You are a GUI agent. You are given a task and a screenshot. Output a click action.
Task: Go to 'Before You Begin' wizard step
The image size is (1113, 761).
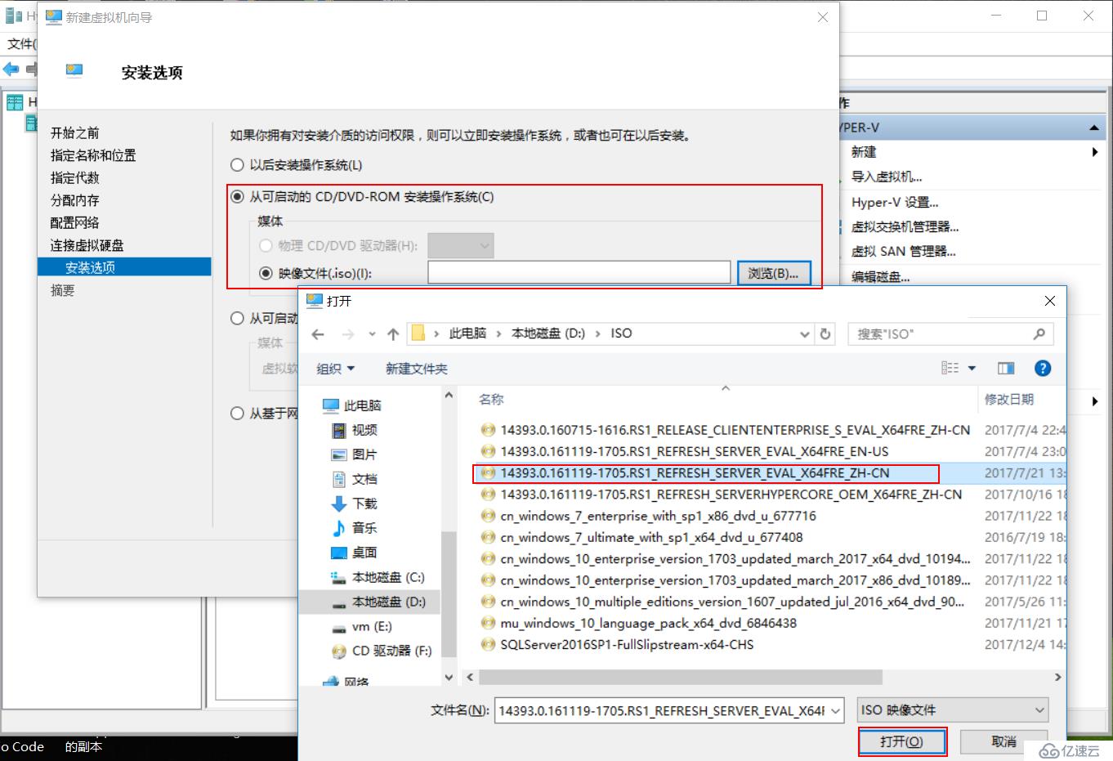click(74, 132)
